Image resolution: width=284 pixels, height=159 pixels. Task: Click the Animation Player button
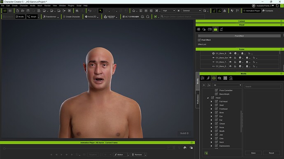click(x=251, y=11)
